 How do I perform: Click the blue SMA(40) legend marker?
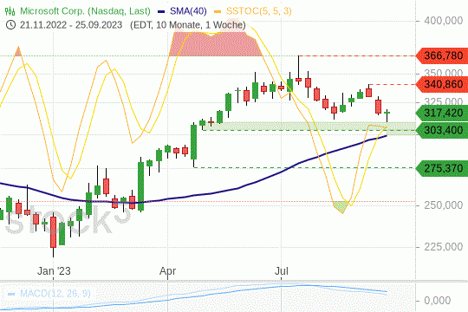(161, 11)
